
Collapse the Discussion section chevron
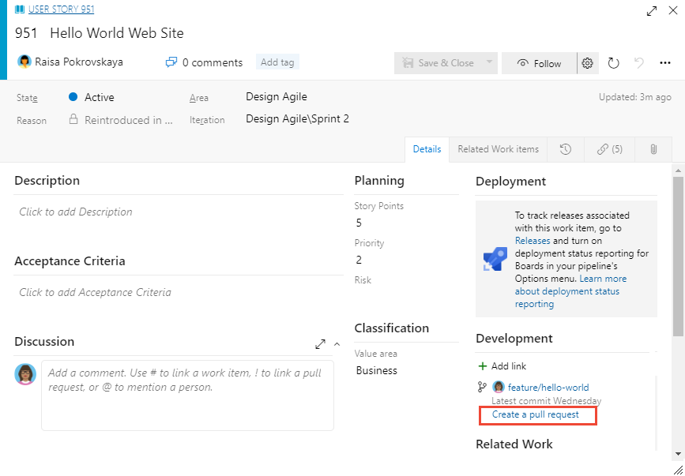(335, 344)
